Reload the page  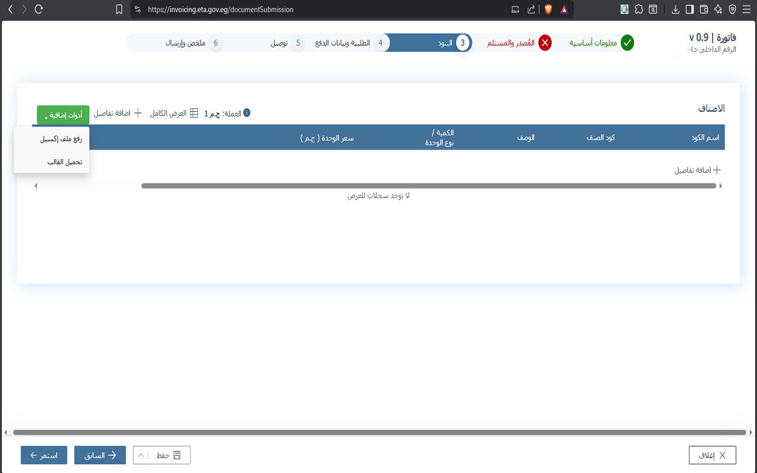[x=39, y=9]
